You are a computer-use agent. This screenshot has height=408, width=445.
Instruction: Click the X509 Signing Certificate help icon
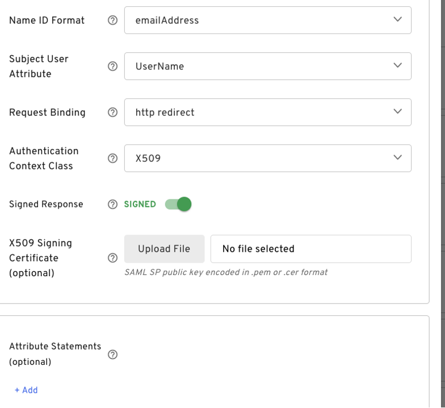[x=112, y=258]
